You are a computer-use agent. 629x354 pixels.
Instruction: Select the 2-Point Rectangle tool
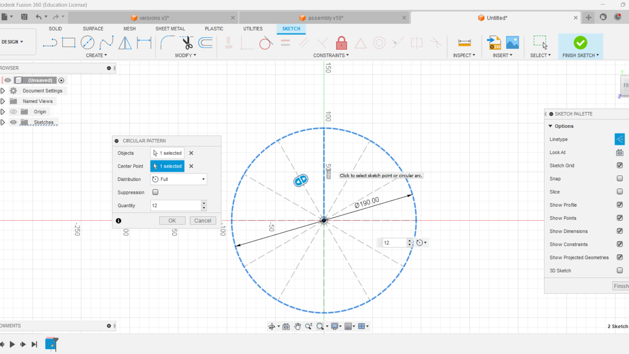pos(69,42)
